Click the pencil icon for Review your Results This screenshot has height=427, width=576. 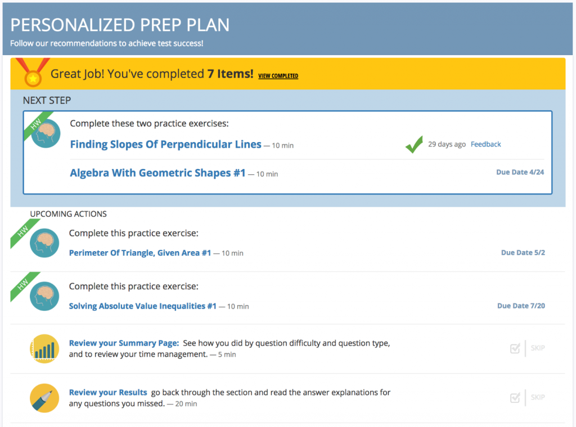(x=44, y=398)
